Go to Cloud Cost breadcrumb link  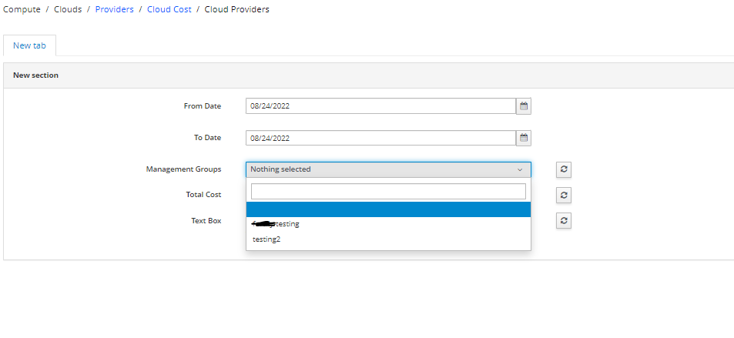[169, 9]
